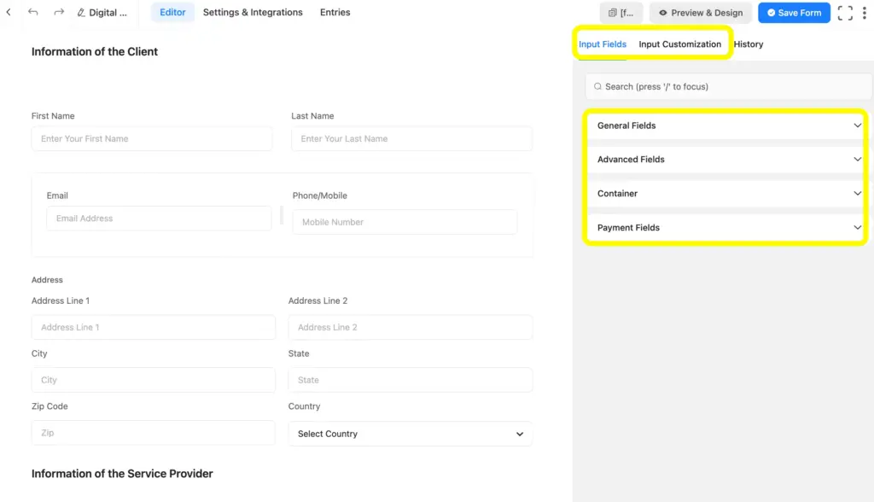This screenshot has width=874, height=502.
Task: Click the 'Zip Code' label
Action: pos(50,406)
